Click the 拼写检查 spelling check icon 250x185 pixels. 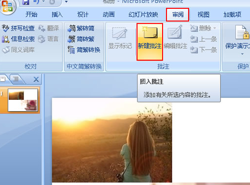[x=5, y=28]
